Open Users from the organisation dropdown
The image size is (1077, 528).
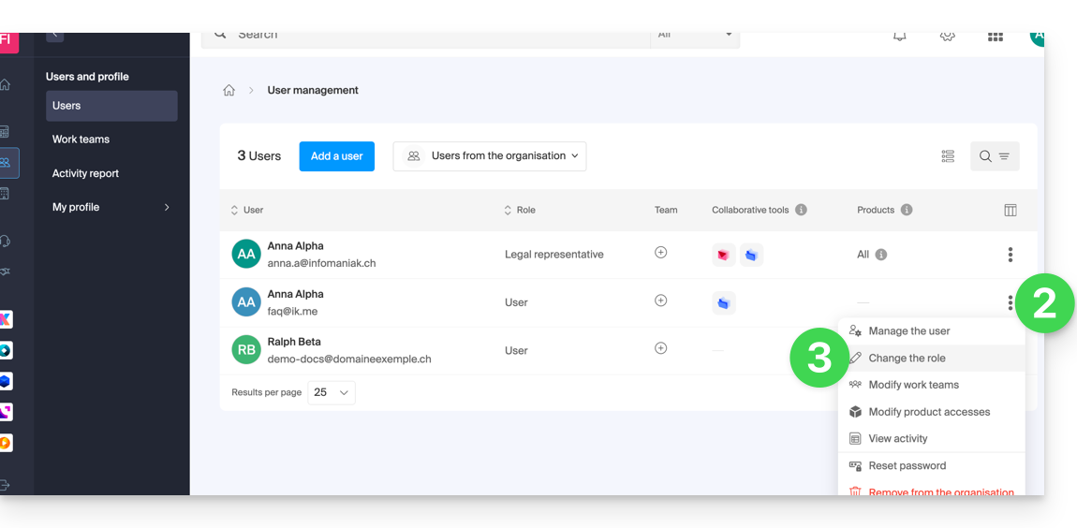(490, 156)
